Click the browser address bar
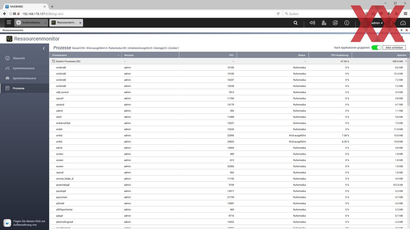Viewport: 410px width, 230px height. point(148,14)
